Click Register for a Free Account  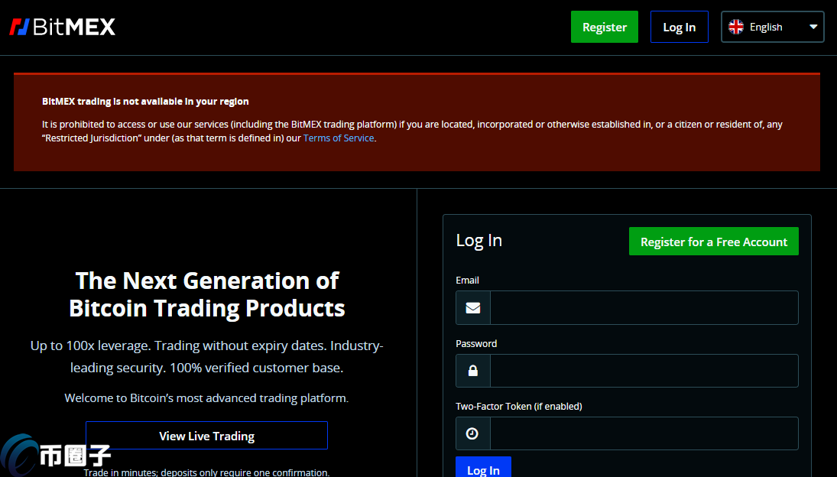[713, 242]
